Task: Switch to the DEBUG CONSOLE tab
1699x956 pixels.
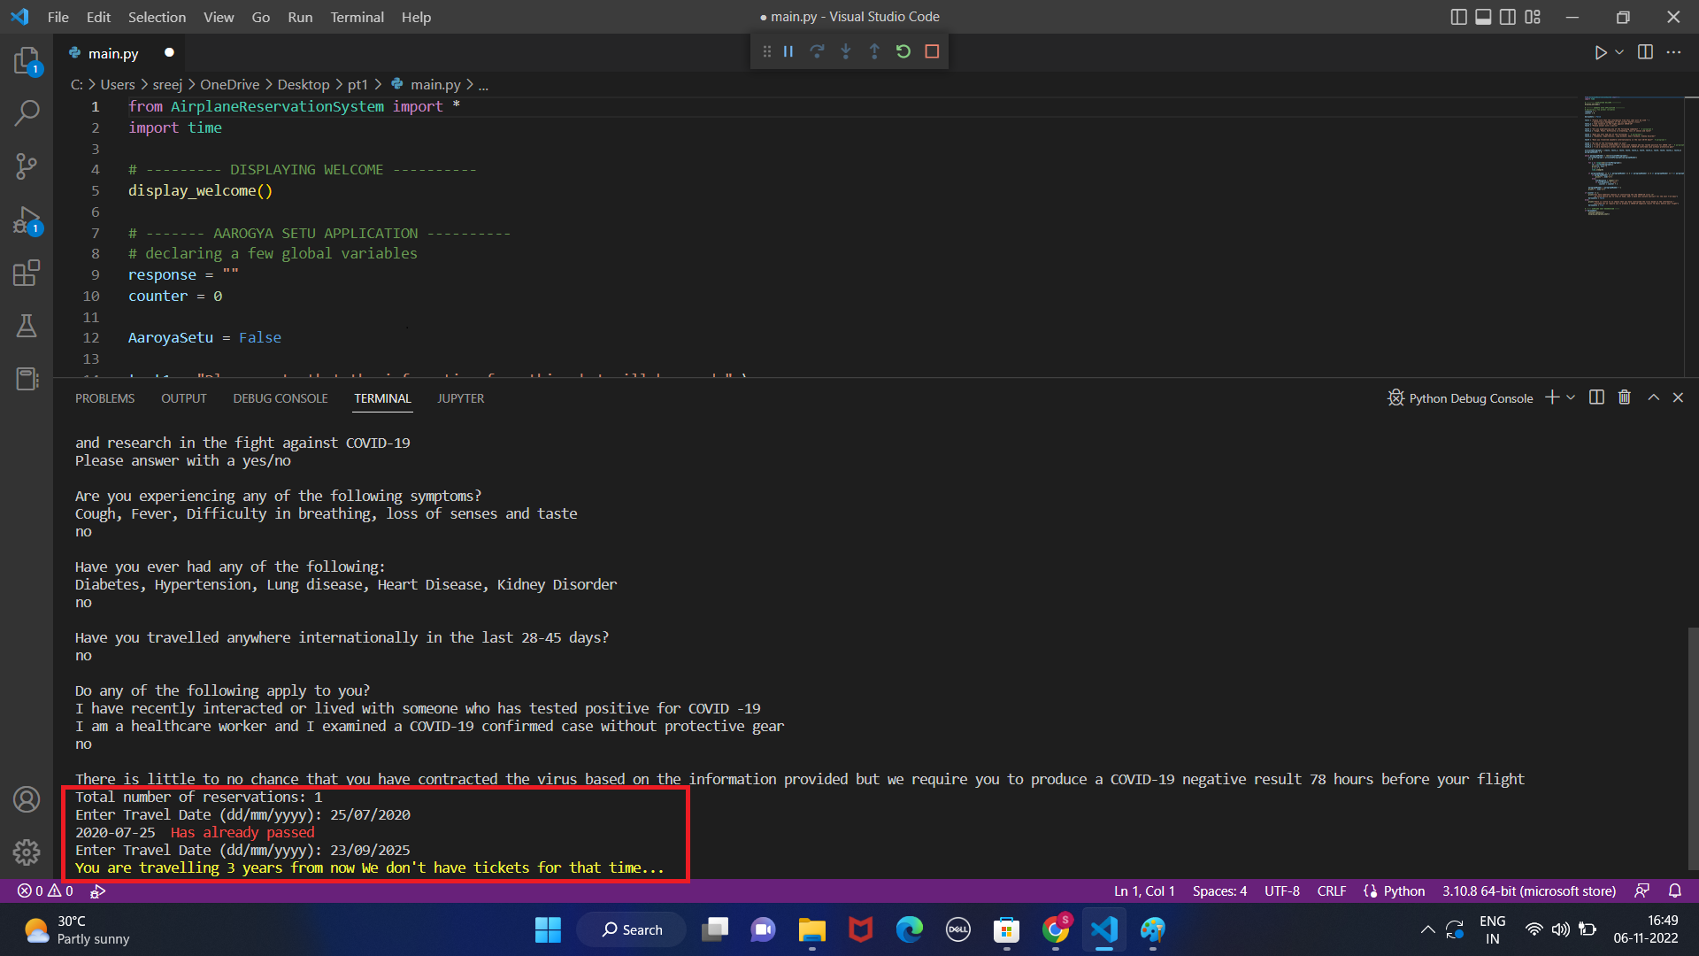Action: [x=281, y=398]
